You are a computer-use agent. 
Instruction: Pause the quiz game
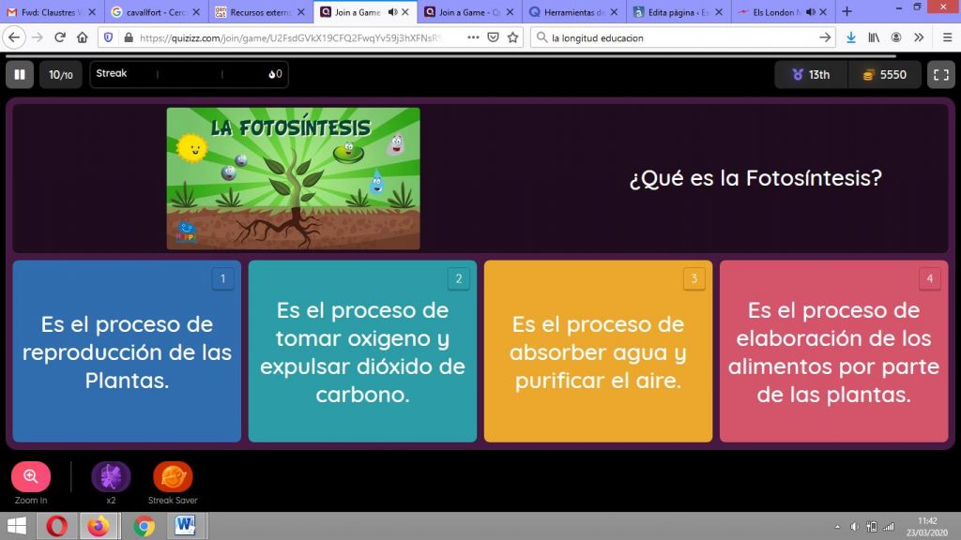click(19, 75)
